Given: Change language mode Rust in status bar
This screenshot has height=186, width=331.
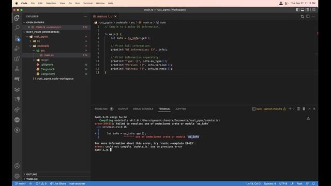Looking at the screenshot, I should [299, 183].
